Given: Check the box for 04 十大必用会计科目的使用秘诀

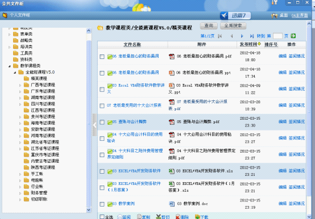Looking at the screenshot, I should click(x=102, y=138).
